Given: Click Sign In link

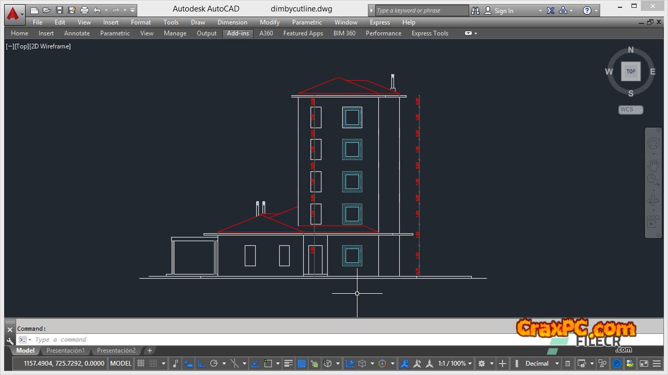Looking at the screenshot, I should [504, 10].
